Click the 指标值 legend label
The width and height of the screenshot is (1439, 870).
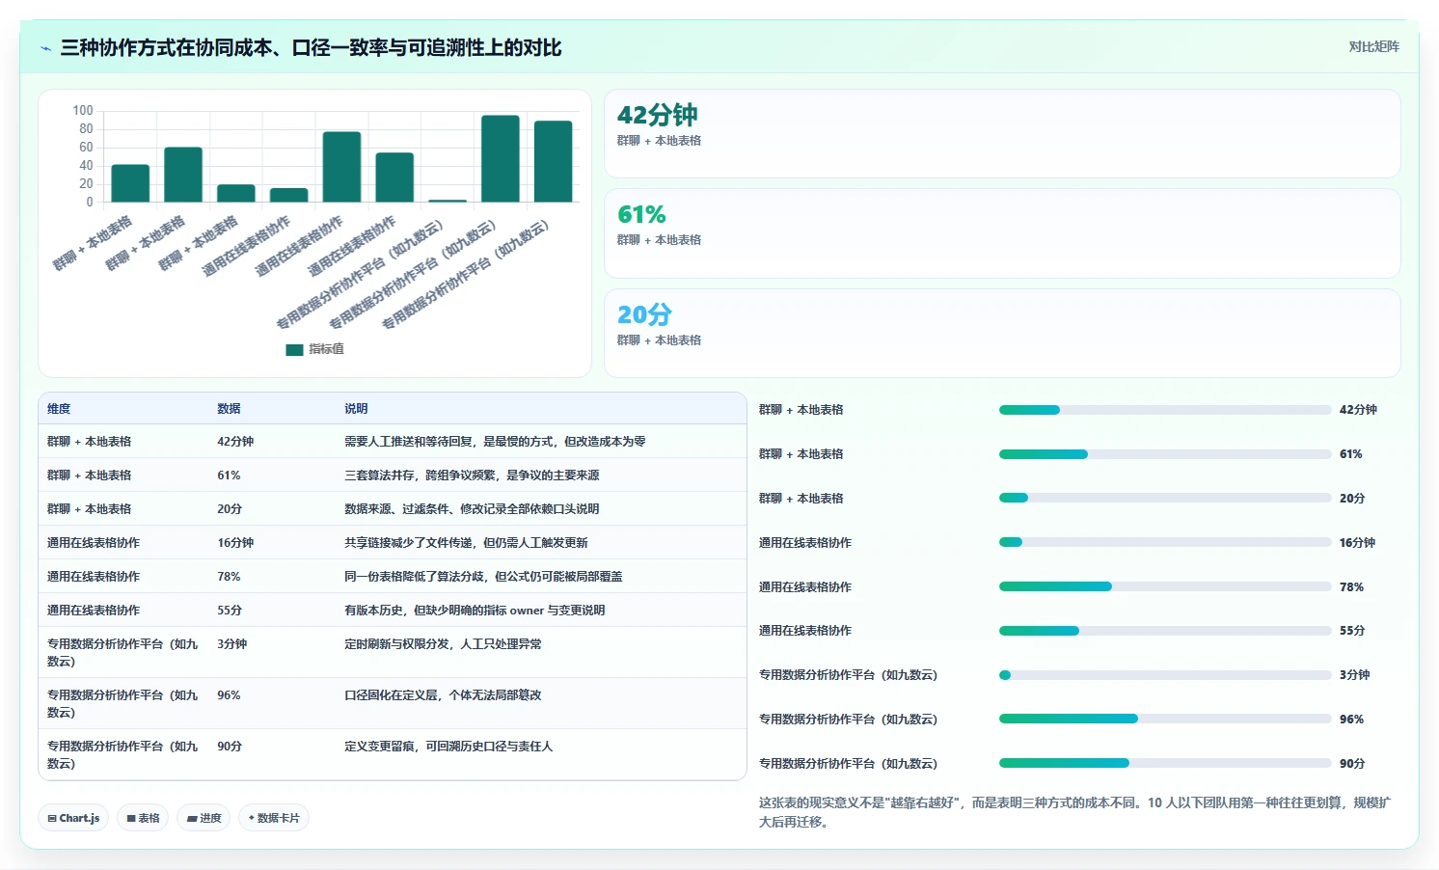pos(326,349)
